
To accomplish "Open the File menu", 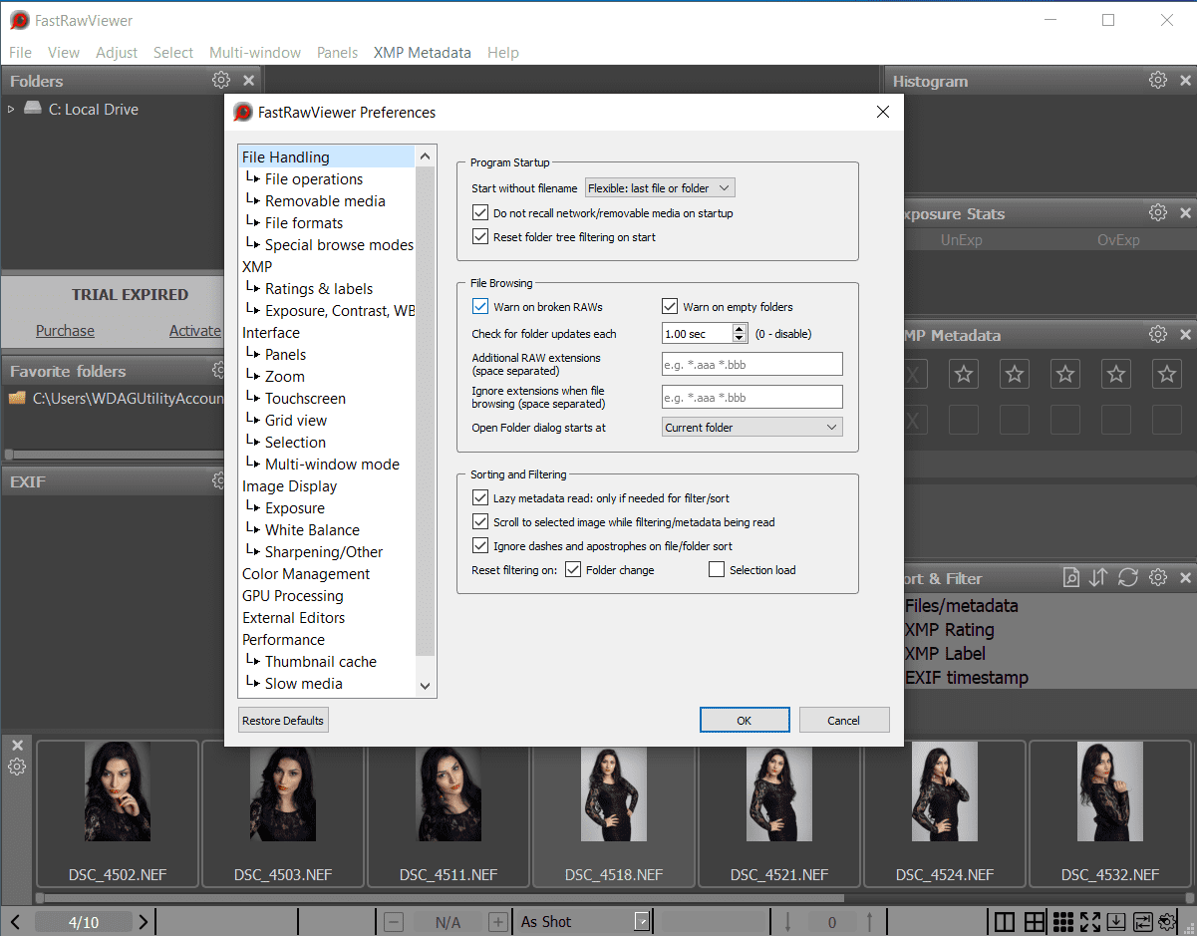I will tap(20, 53).
